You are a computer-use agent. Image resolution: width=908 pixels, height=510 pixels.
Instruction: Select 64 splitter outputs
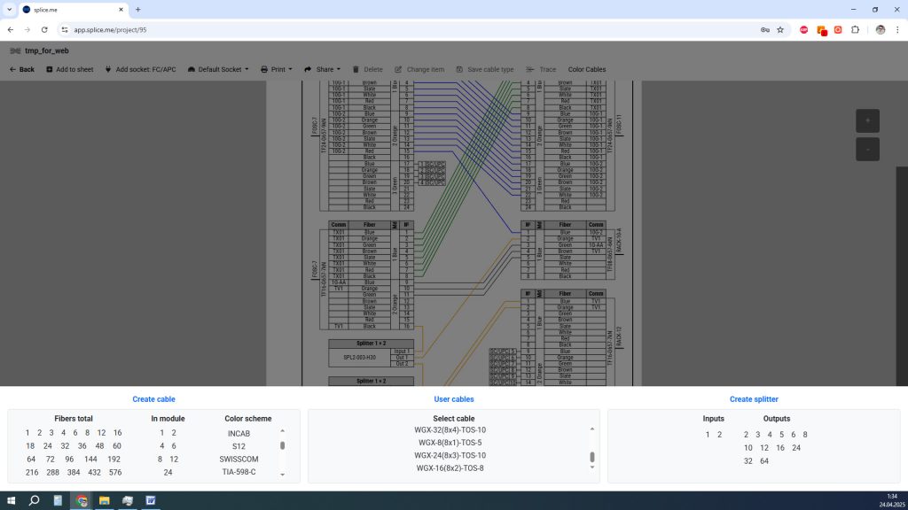coord(764,461)
